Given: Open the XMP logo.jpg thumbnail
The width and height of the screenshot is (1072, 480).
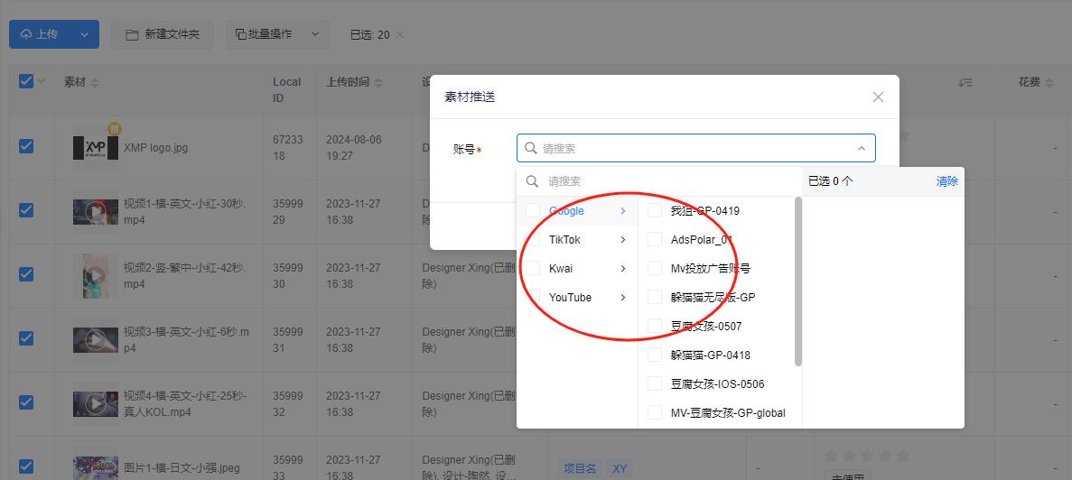Looking at the screenshot, I should pos(95,147).
